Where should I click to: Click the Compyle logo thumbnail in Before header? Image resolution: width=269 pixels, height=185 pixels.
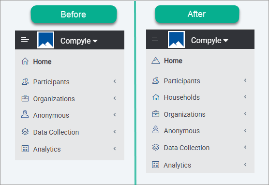click(46, 40)
